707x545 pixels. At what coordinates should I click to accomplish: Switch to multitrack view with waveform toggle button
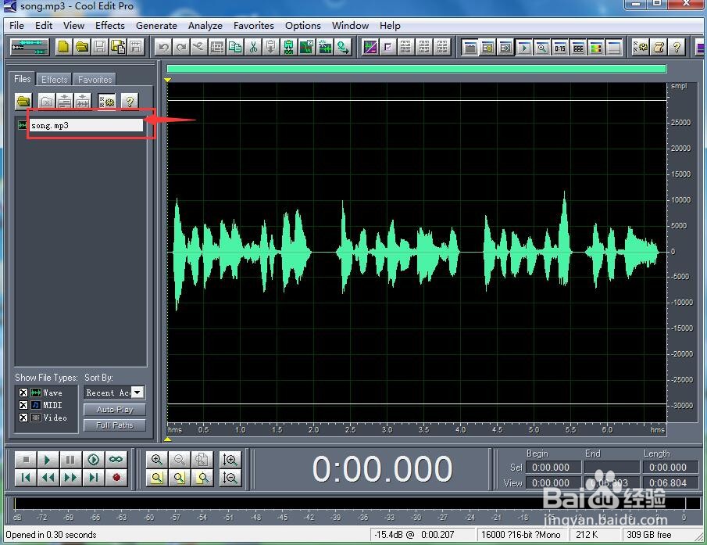(x=30, y=47)
